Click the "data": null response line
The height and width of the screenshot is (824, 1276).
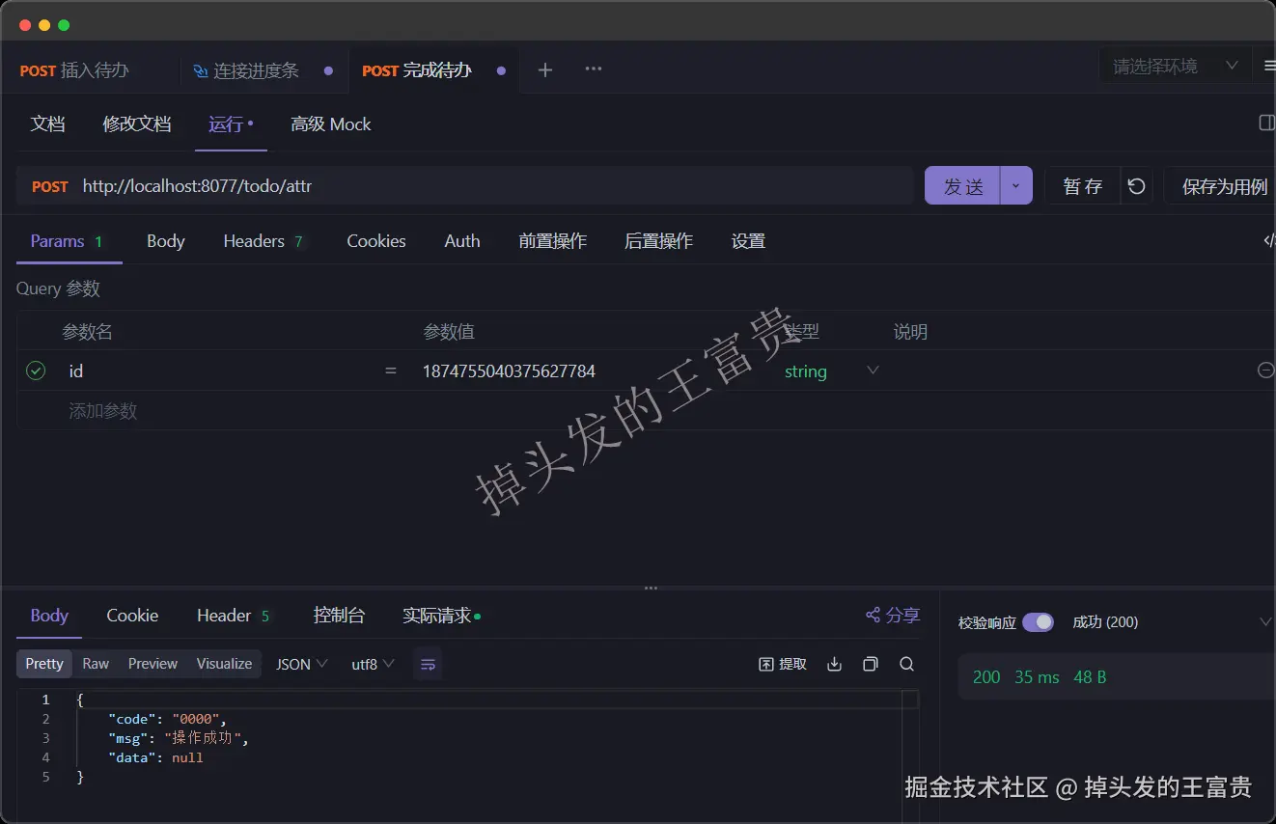pyautogui.click(x=155, y=757)
